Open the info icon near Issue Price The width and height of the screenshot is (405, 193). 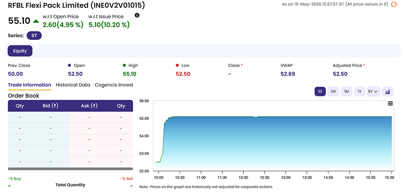tap(137, 15)
